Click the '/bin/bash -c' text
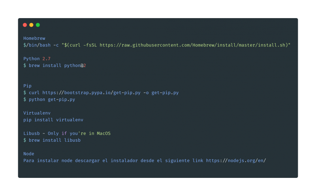The image size is (316, 196). coord(42,45)
